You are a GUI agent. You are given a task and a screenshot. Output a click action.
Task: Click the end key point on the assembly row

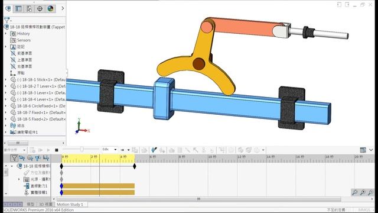pos(135,166)
